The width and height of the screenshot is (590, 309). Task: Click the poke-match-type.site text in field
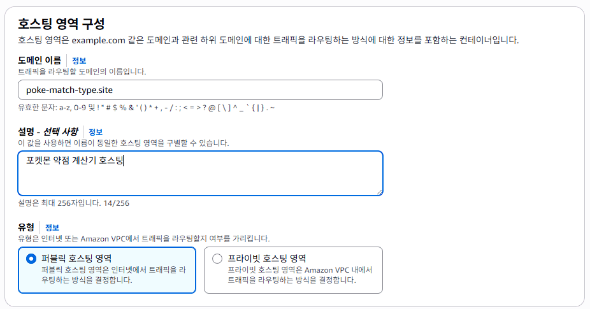point(69,90)
